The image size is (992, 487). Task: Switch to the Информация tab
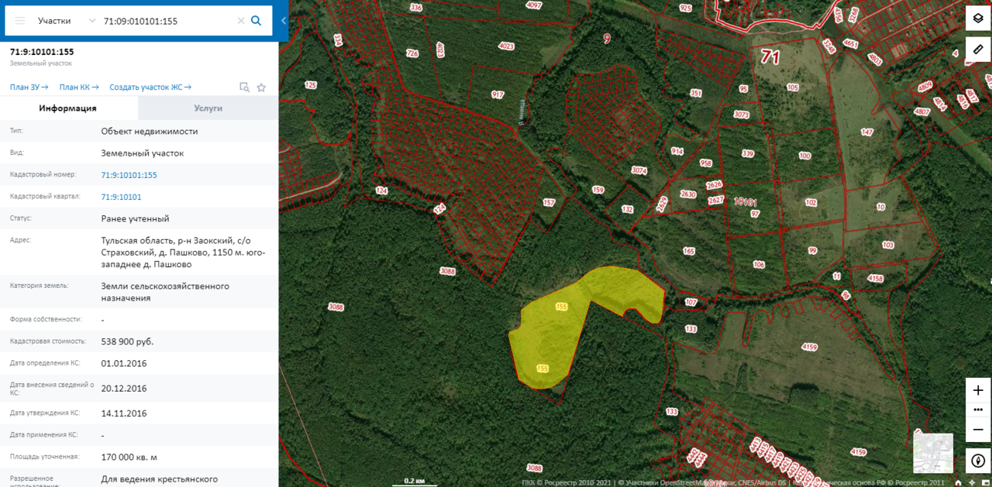68,108
